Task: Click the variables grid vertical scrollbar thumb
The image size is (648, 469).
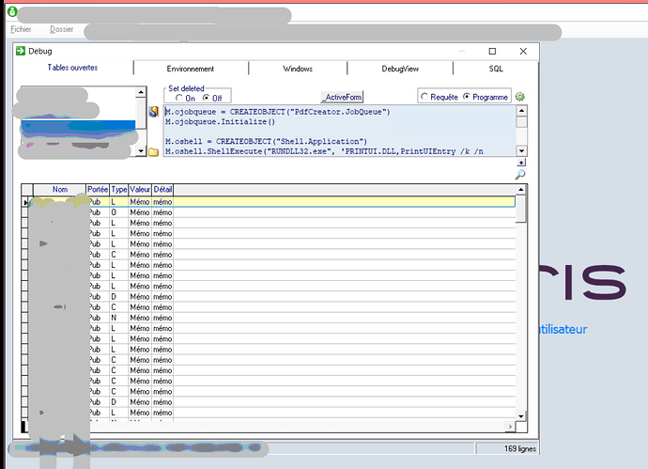Action: pos(521,209)
